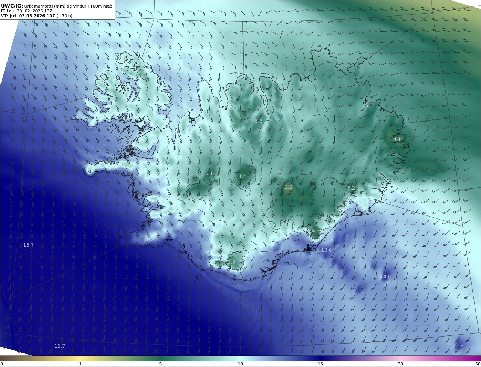Screen dimensions: 481x367
Task: Click the 5.2 value on the map
Action: click(351, 188)
